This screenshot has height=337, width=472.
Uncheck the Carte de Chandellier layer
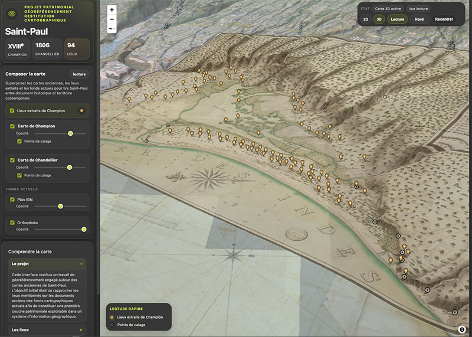click(12, 160)
